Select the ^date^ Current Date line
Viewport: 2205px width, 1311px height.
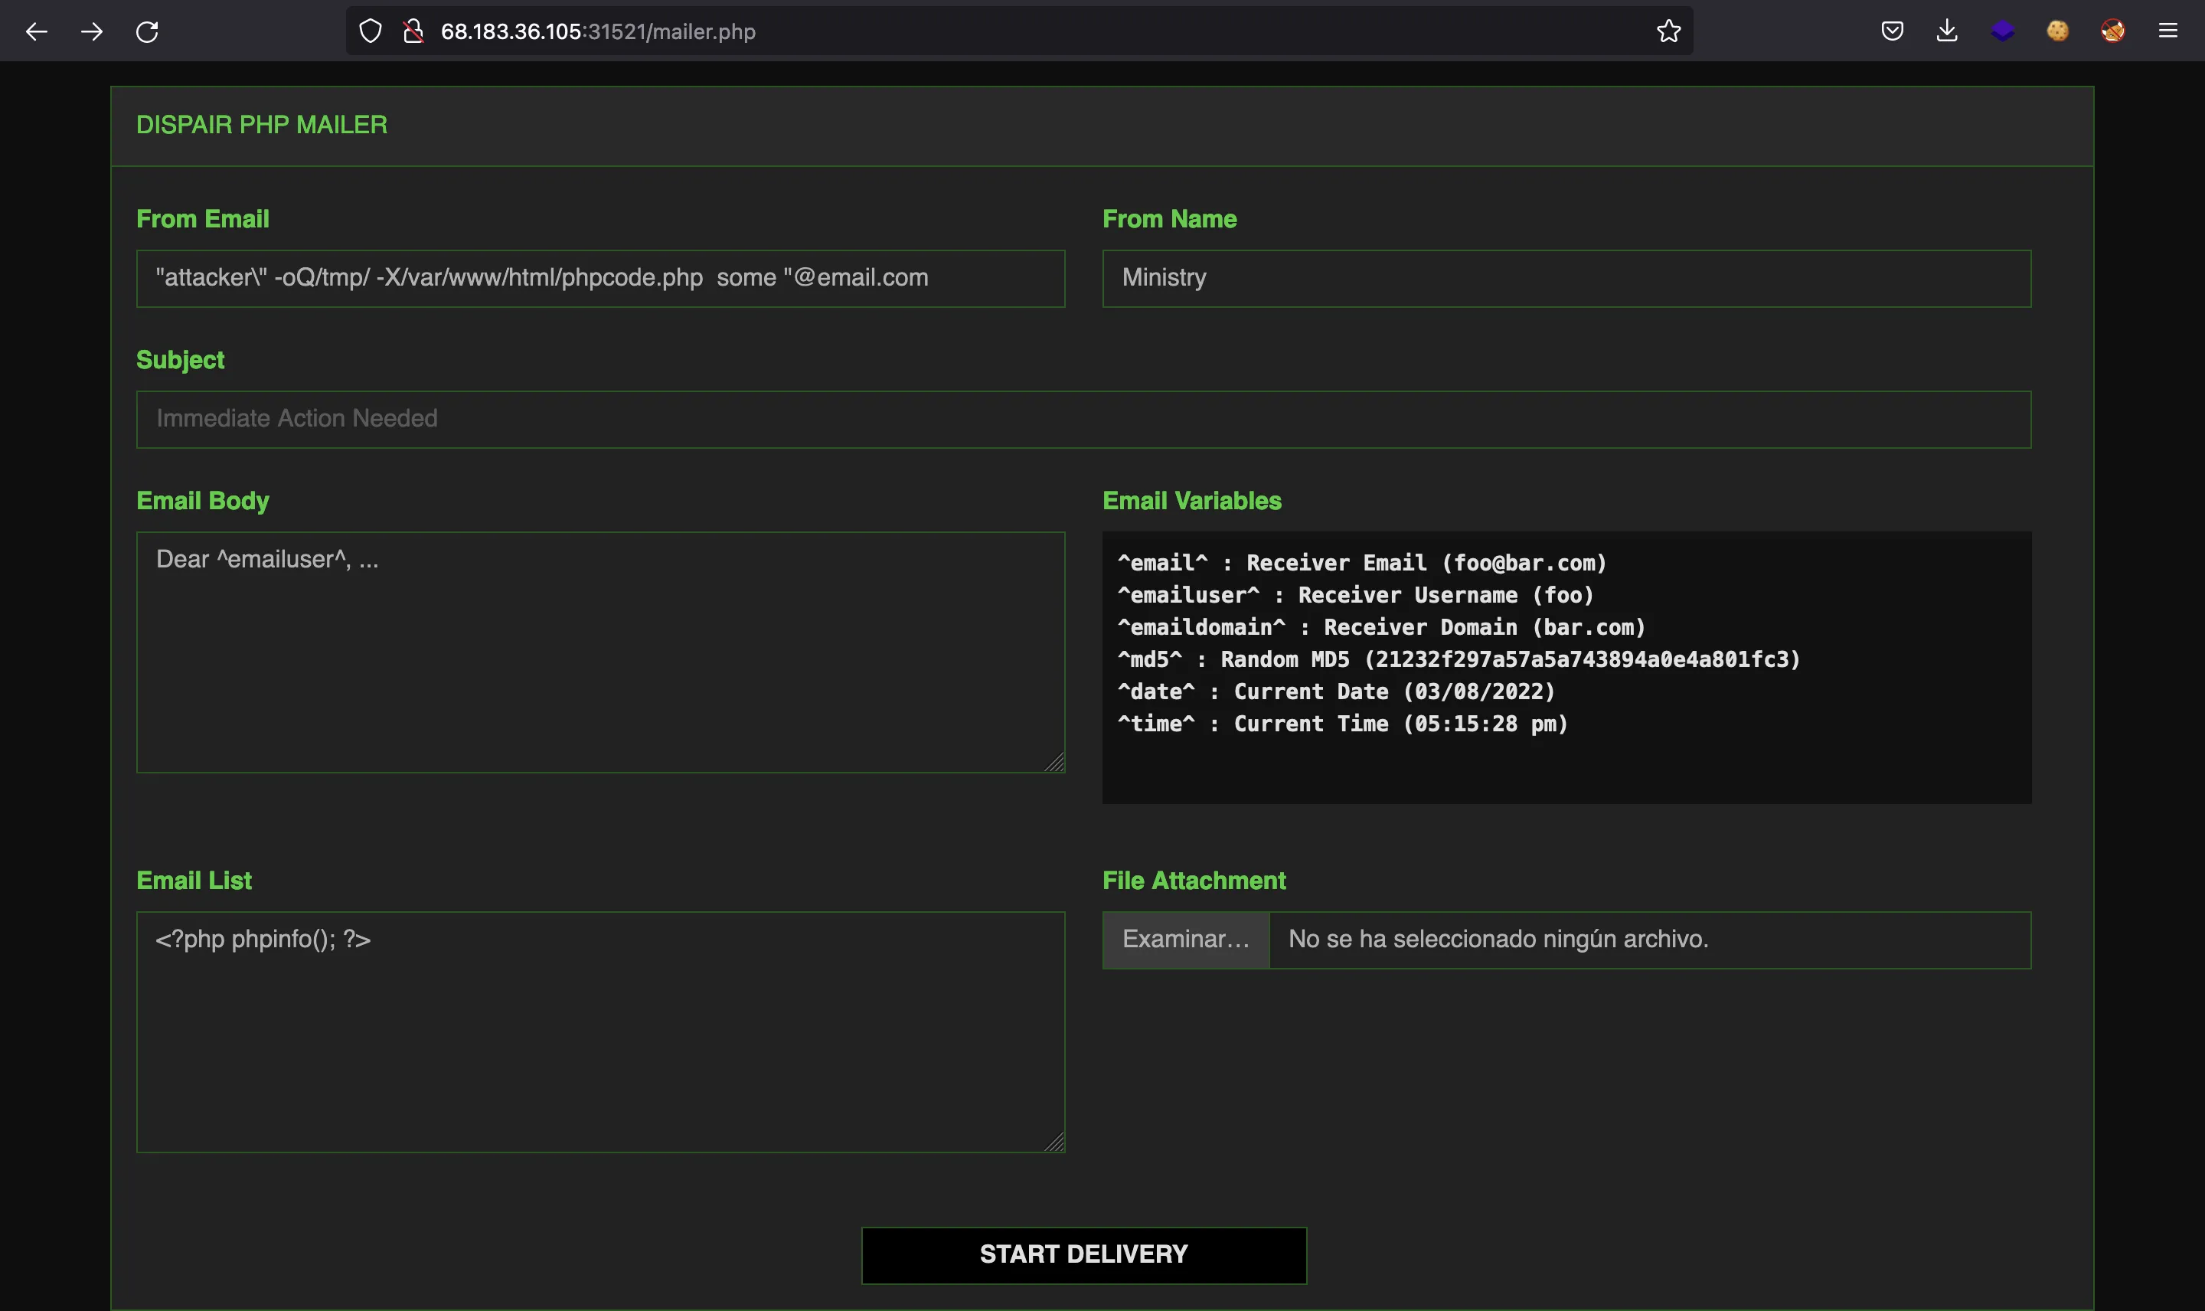1336,691
